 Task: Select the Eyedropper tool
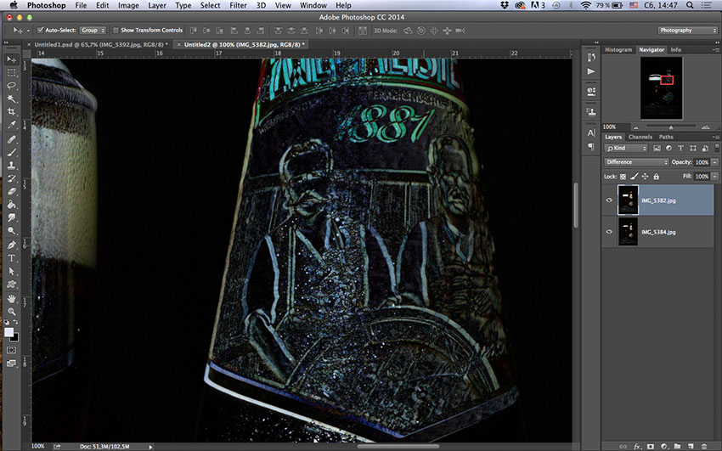[x=12, y=125]
